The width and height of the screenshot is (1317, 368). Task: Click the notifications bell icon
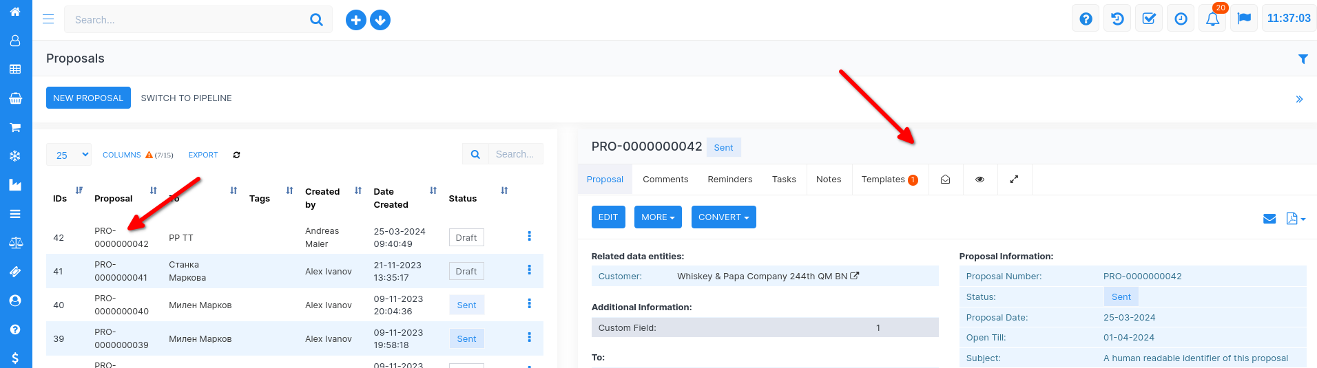tap(1212, 19)
